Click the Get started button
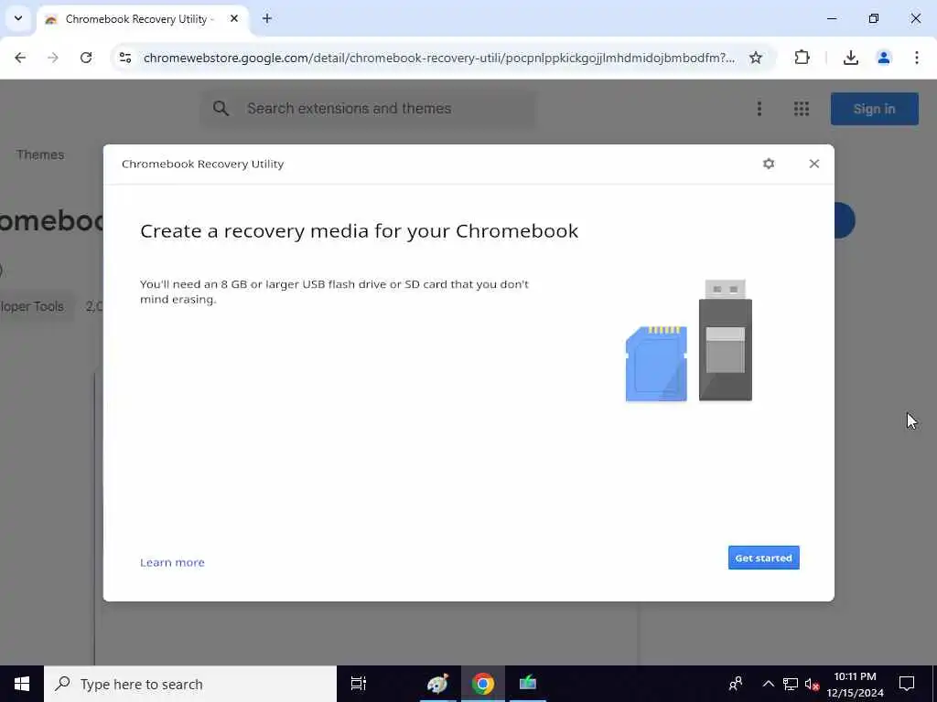937x702 pixels. point(763,558)
